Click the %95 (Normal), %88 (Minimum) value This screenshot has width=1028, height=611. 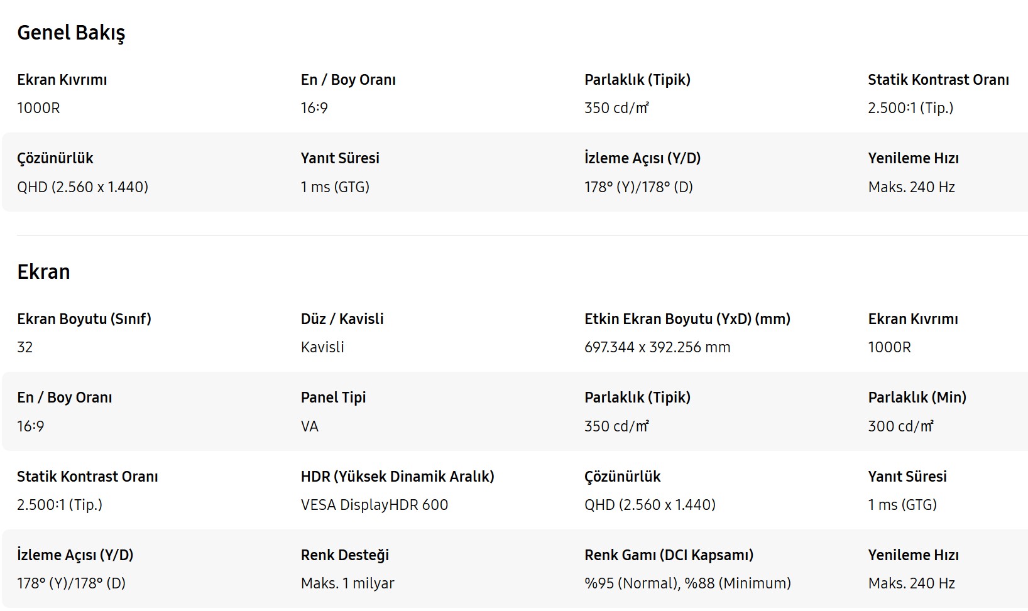pyautogui.click(x=687, y=583)
